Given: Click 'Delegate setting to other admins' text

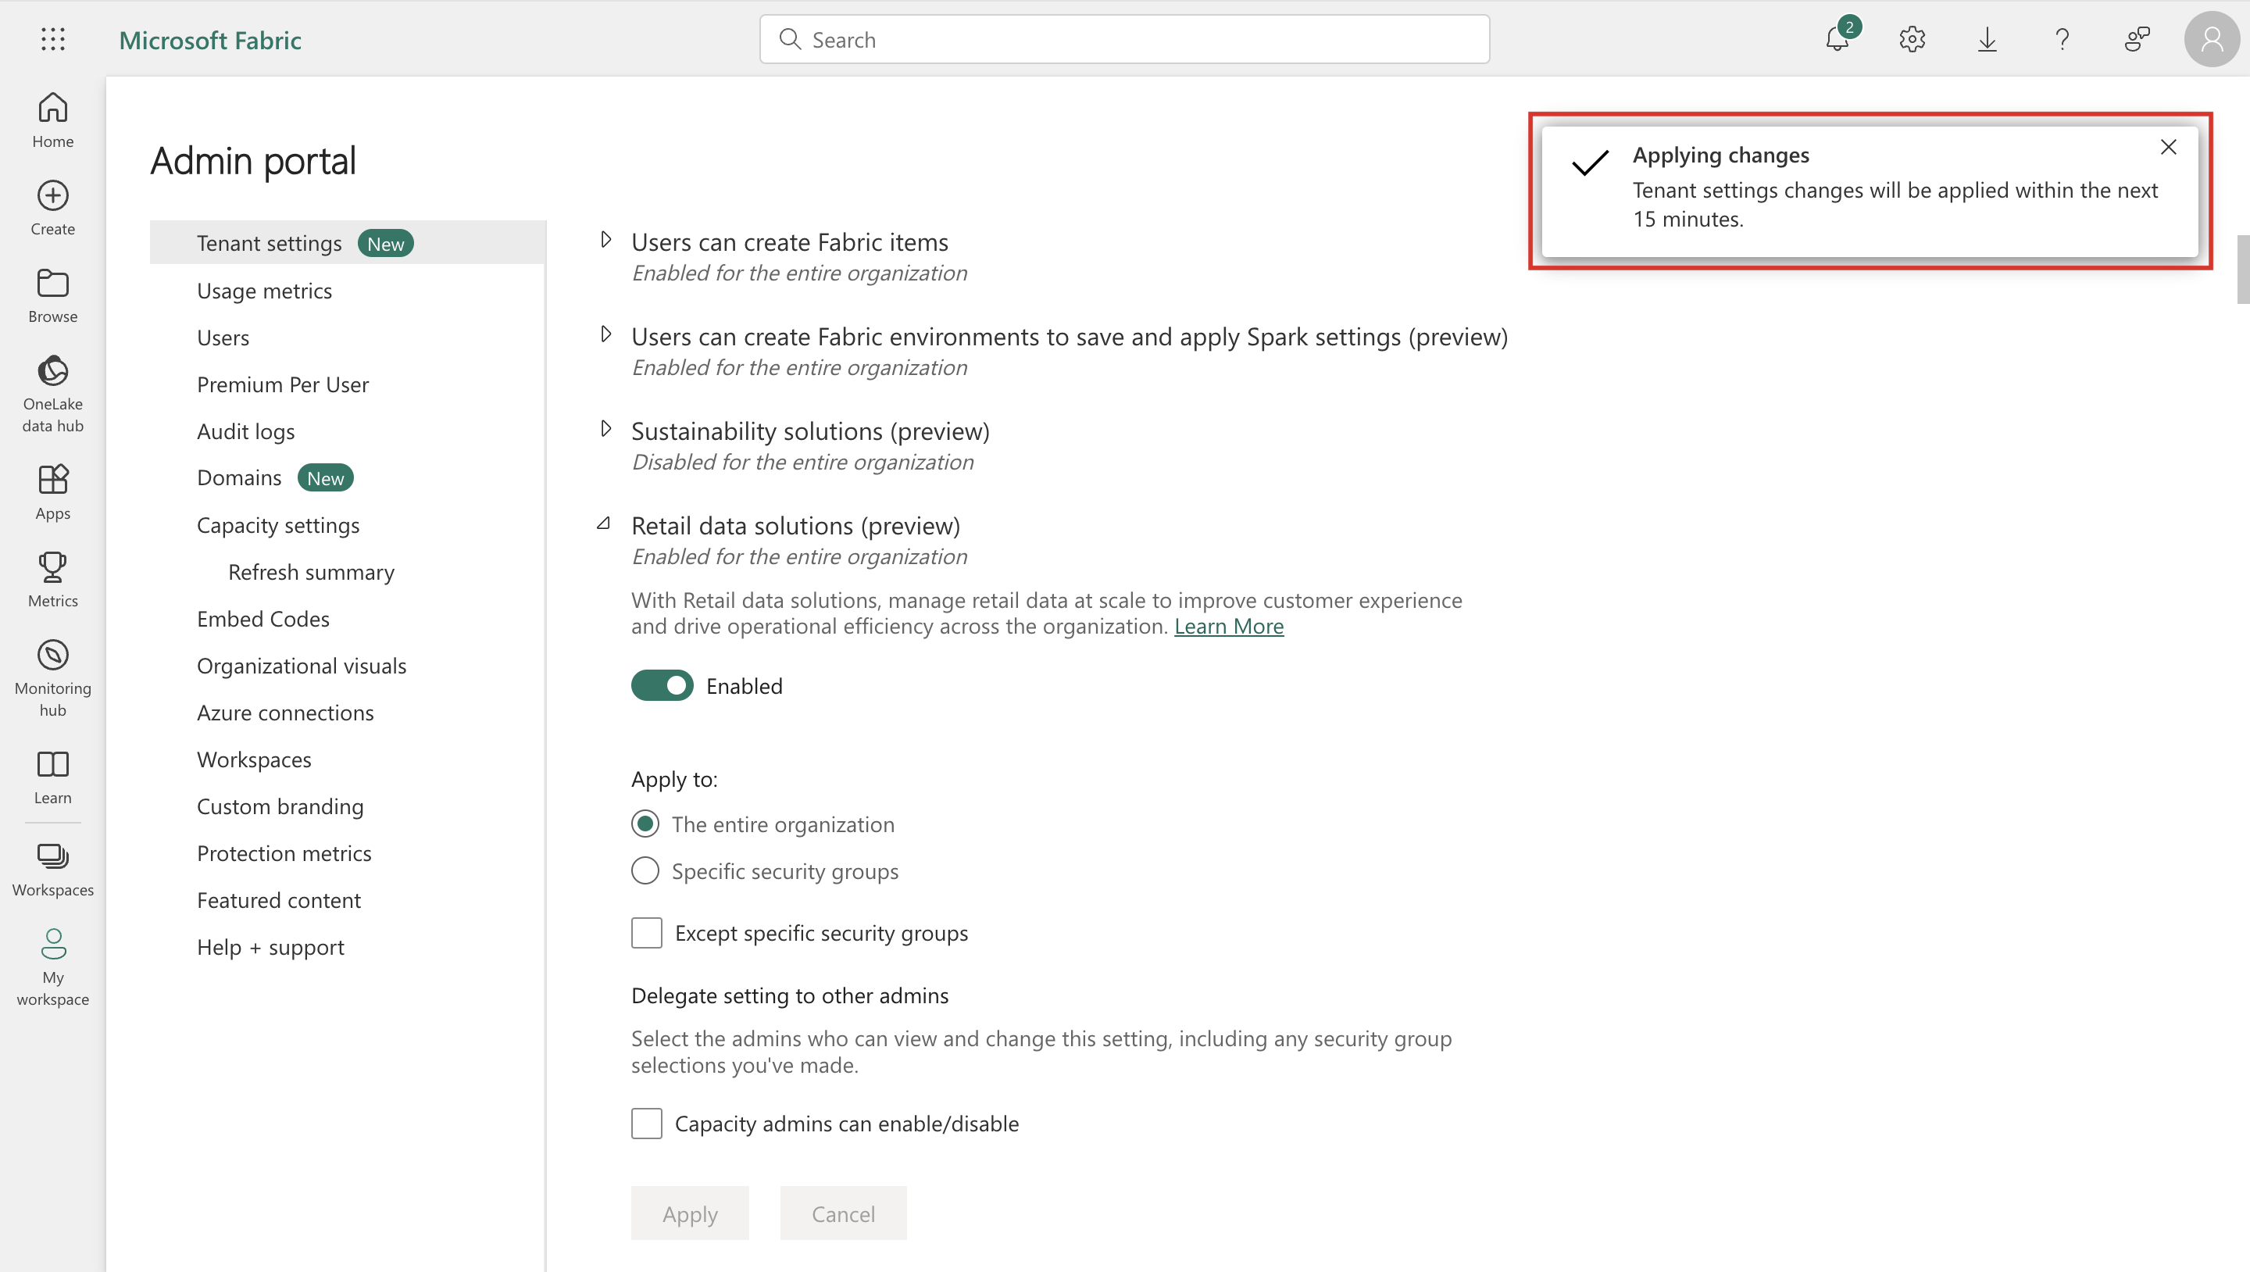Looking at the screenshot, I should point(790,996).
